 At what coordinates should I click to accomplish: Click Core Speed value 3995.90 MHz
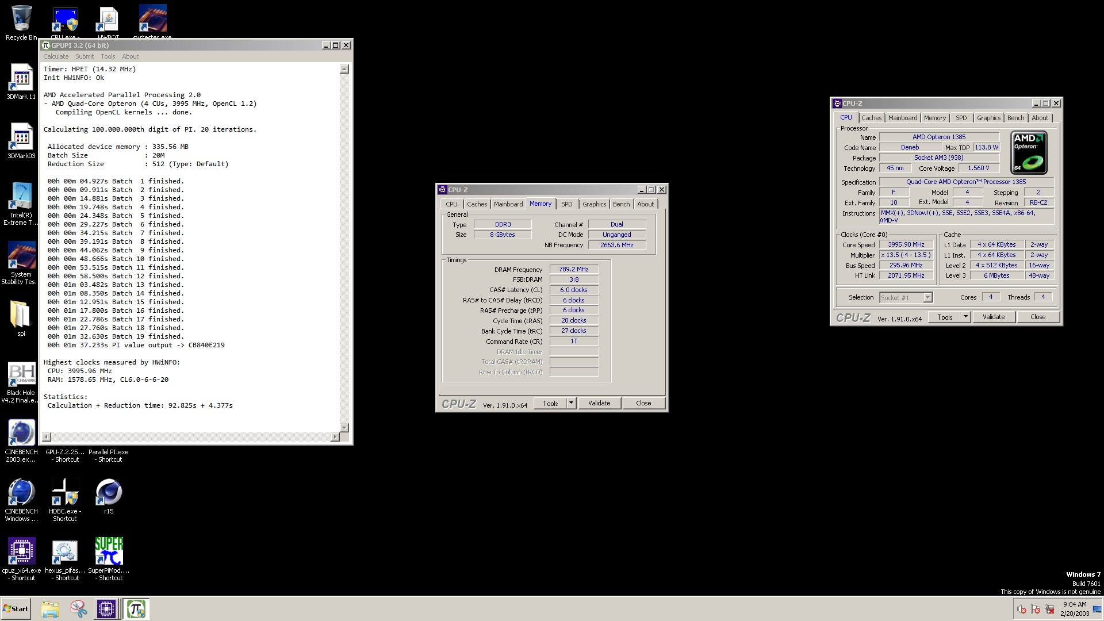pos(906,244)
